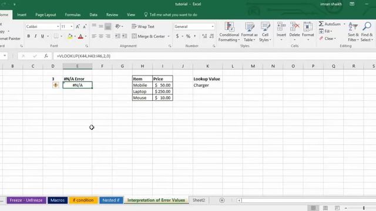Screen dimensions: 376x211
Task: Open the font color dropdown arrow
Action: coord(86,36)
